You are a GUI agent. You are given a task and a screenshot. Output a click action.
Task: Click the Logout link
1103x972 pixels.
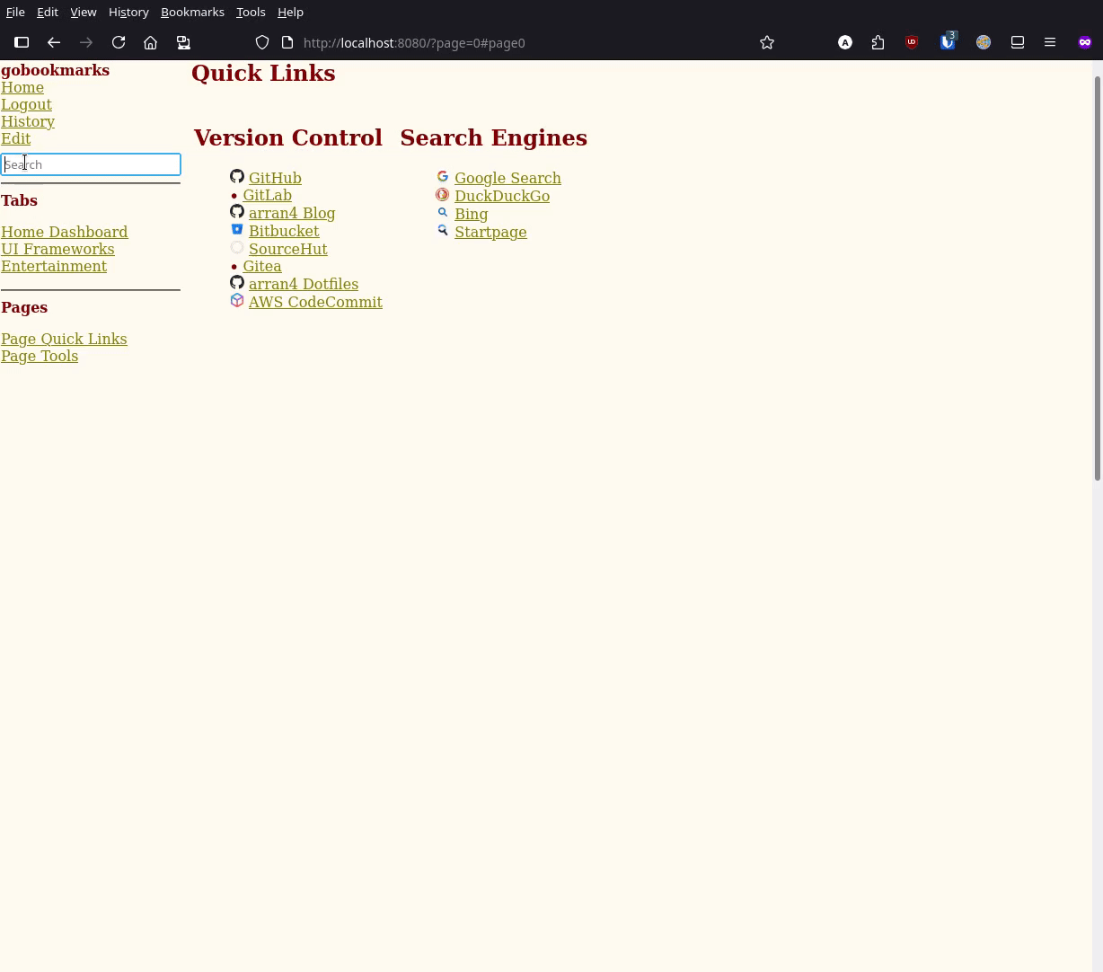26,104
